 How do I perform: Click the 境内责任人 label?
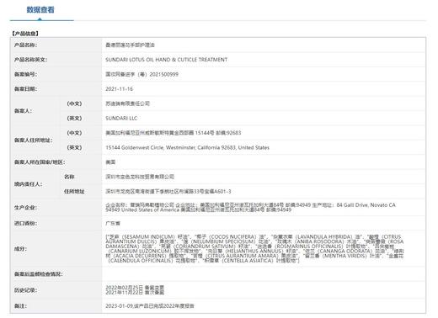point(28,184)
